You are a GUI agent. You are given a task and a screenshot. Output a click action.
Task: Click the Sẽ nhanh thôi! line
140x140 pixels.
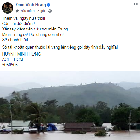click(15, 40)
